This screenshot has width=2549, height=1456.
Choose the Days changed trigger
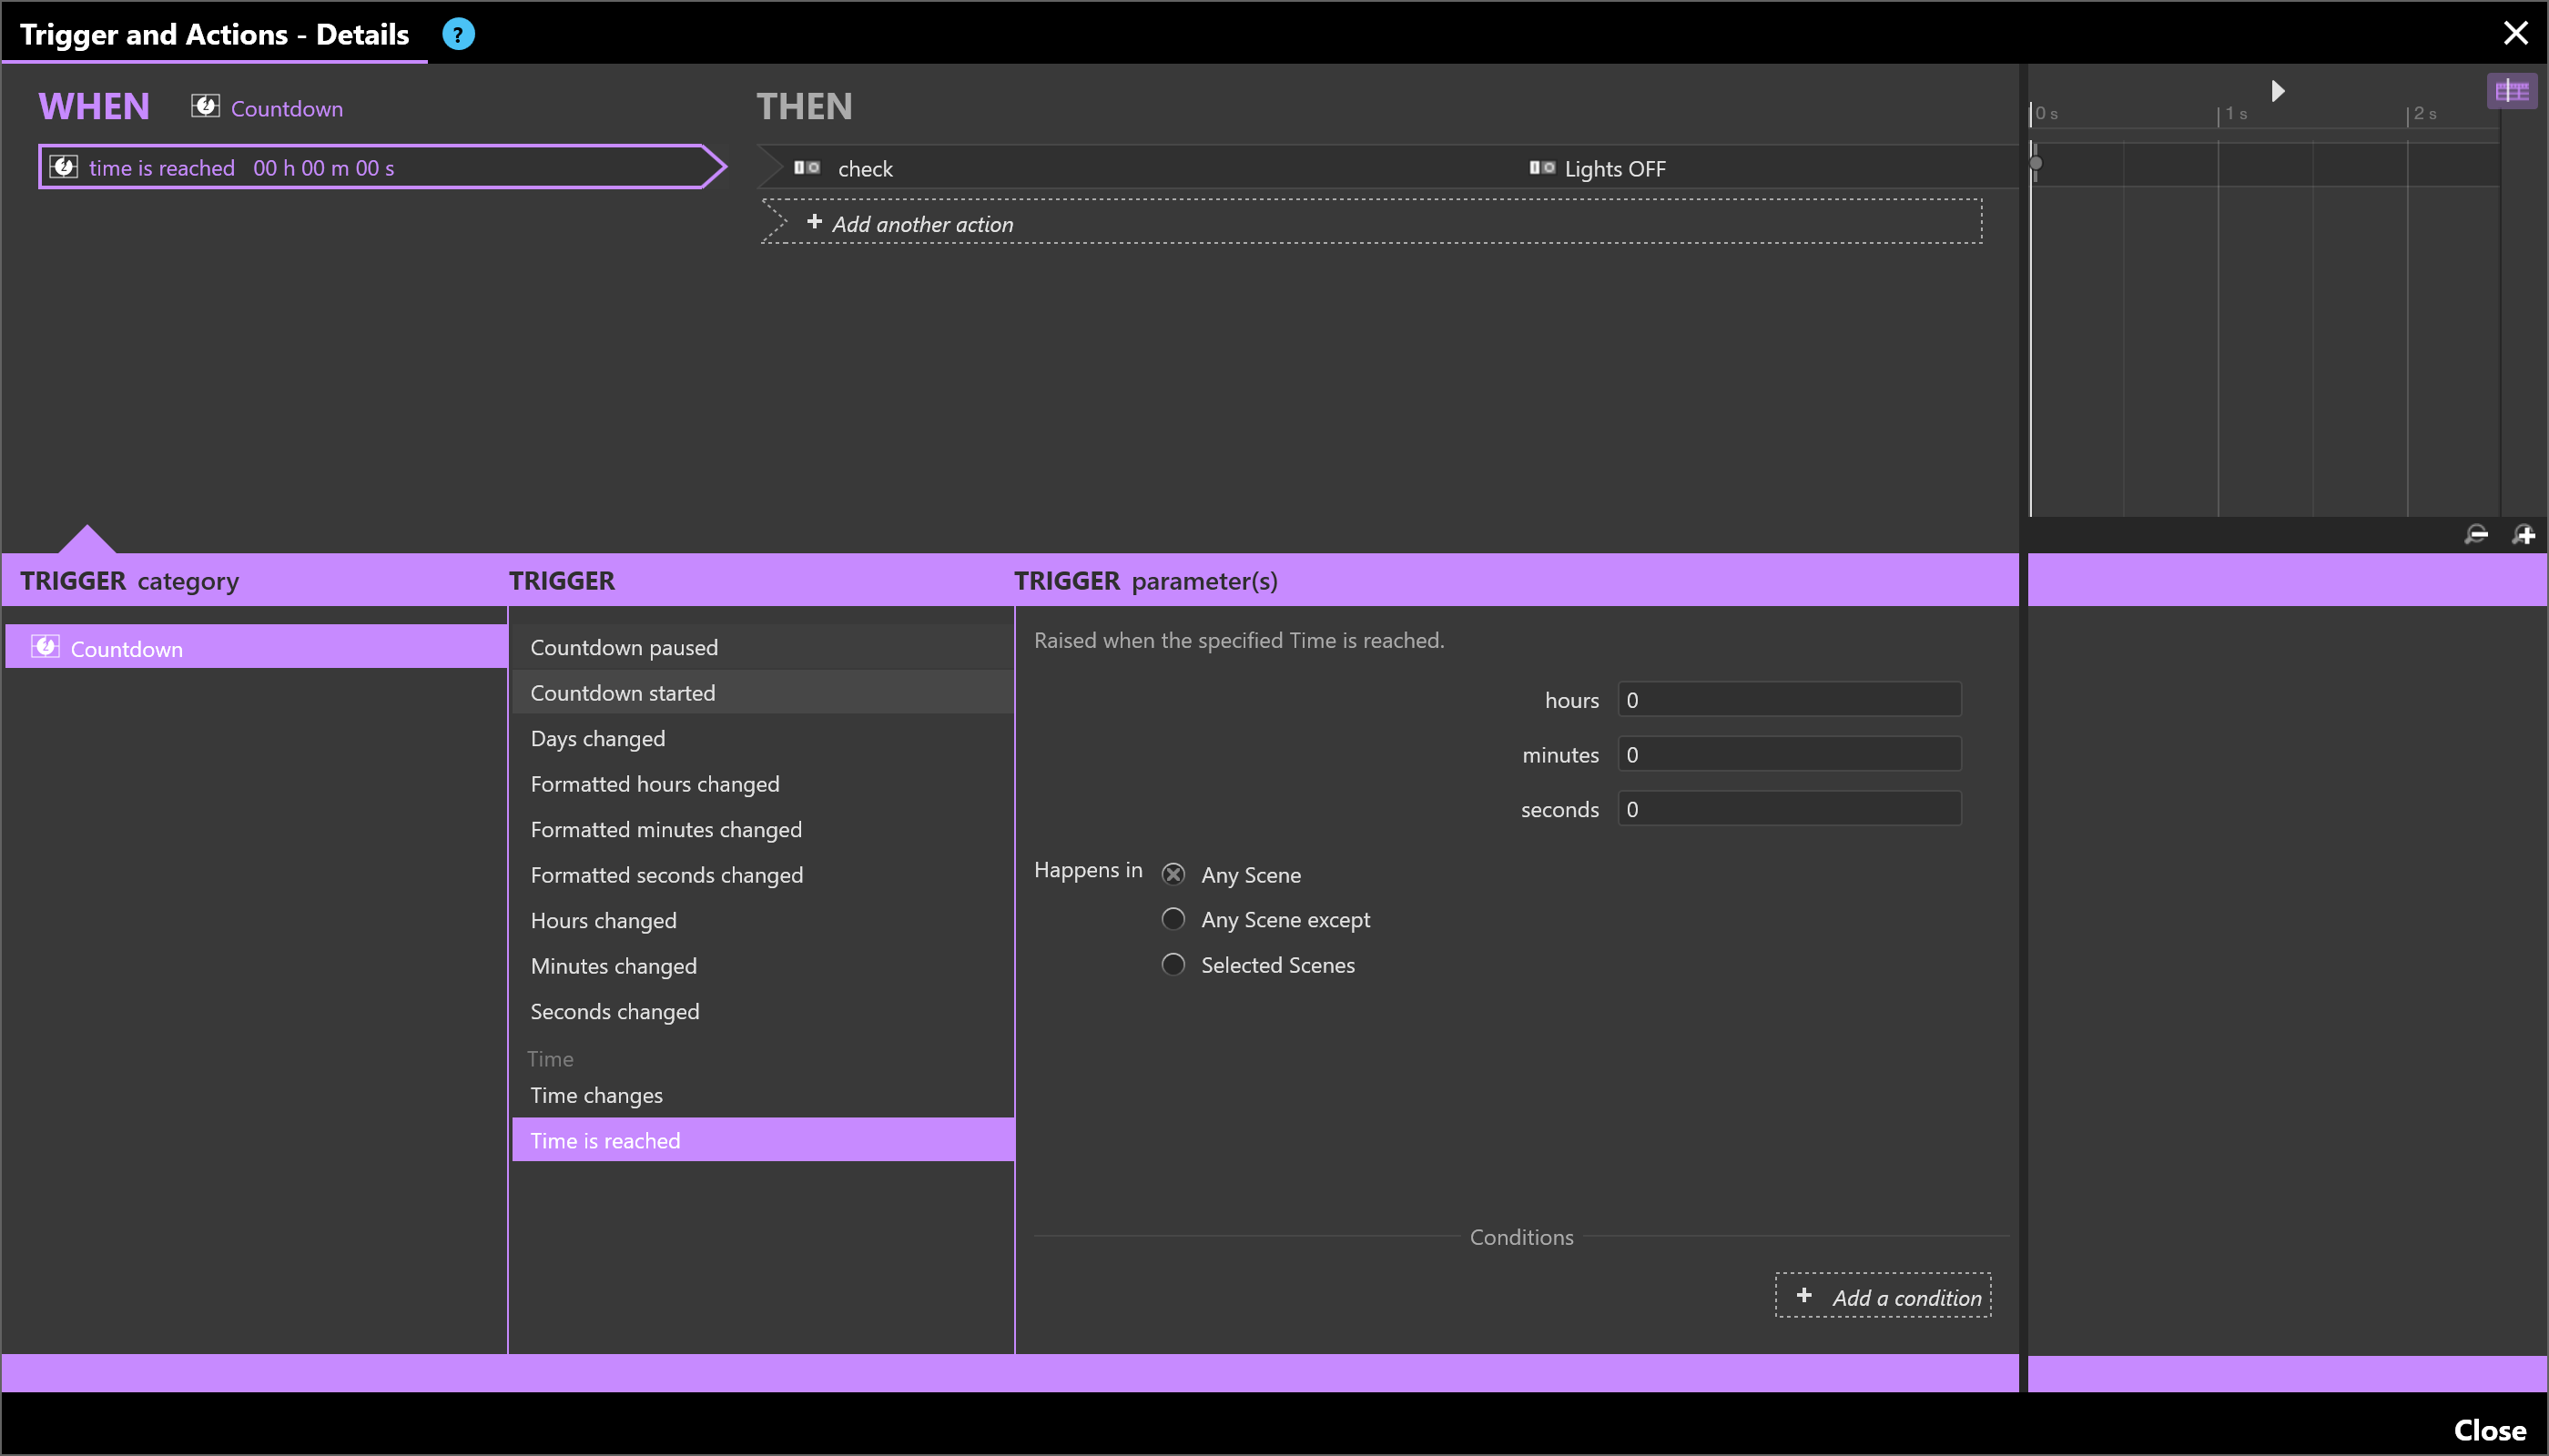(763, 738)
